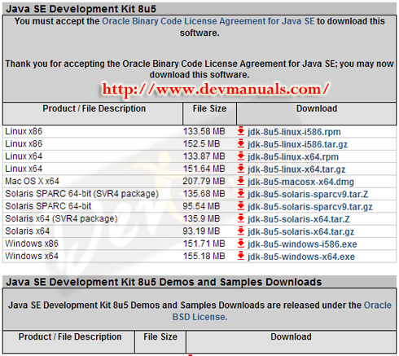Open the Oracle BSD License link
The width and height of the screenshot is (399, 356).
pyautogui.click(x=282, y=311)
